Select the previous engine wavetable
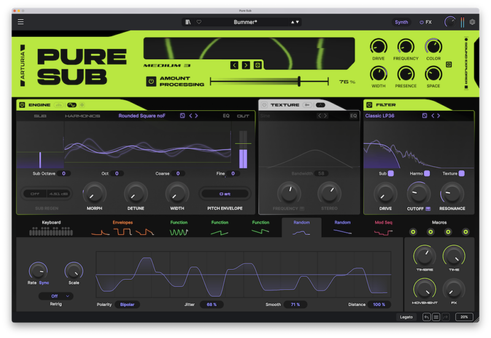The width and height of the screenshot is (491, 338). pyautogui.click(x=190, y=116)
